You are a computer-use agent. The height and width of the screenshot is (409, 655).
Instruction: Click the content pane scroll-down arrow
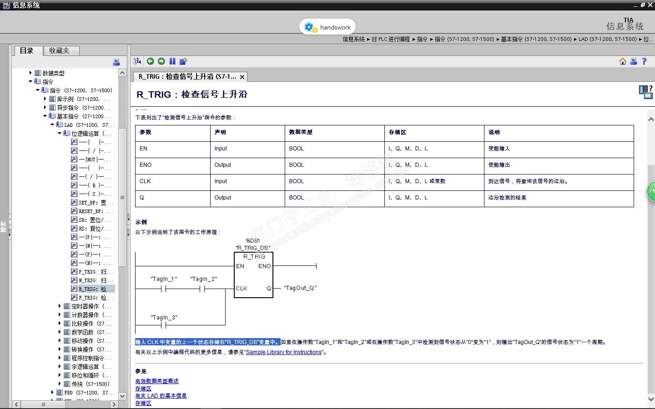pyautogui.click(x=651, y=399)
